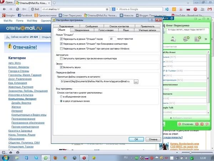Click the red stop-sign extension icon
Screen dimensions: 214x161
195,9
